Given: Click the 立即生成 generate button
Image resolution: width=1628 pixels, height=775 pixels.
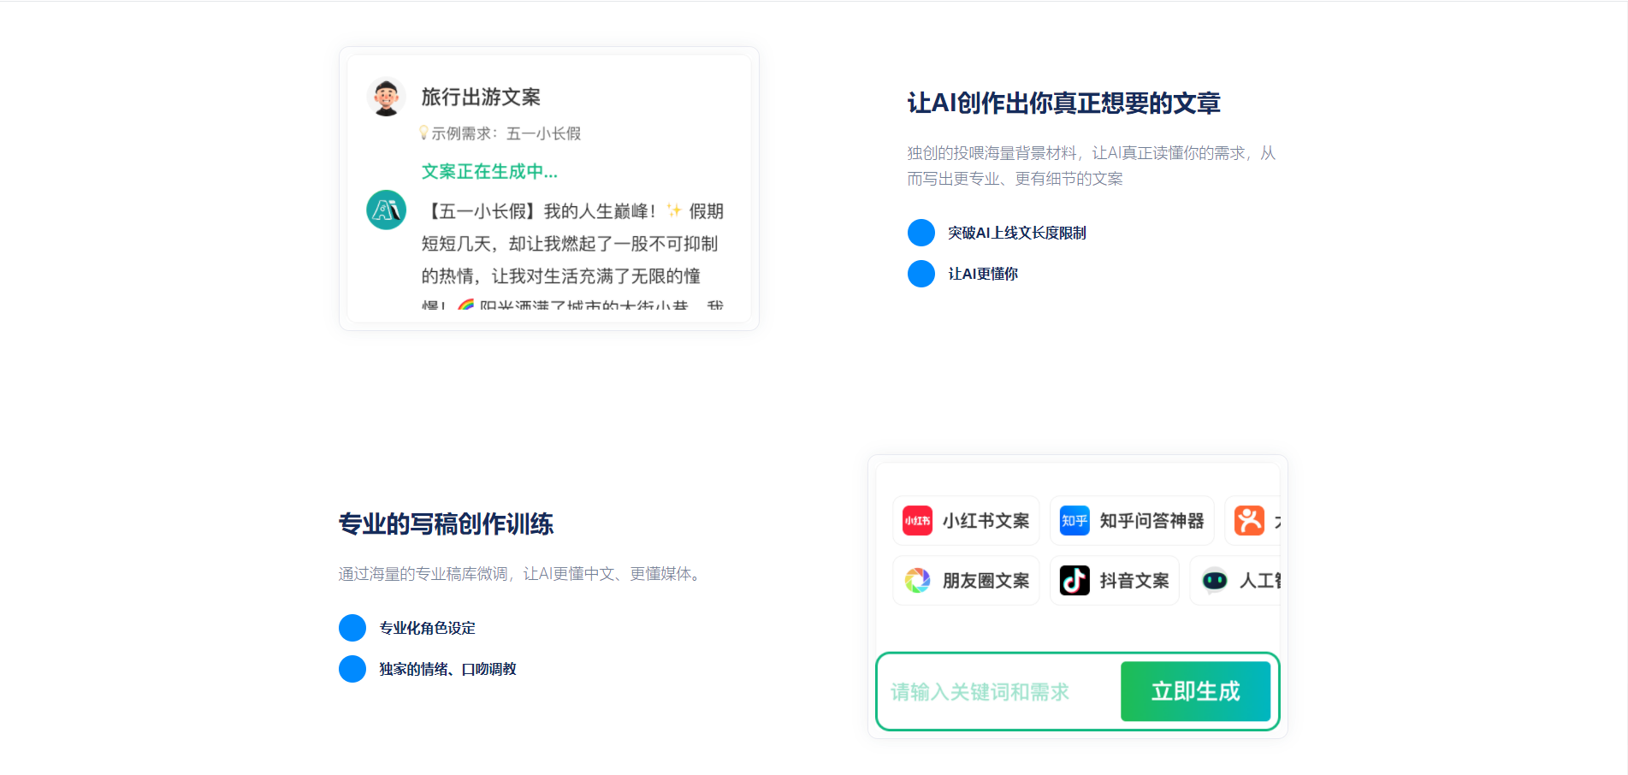Looking at the screenshot, I should pyautogui.click(x=1194, y=691).
